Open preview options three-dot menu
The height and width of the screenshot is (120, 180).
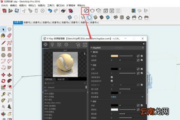click(85, 54)
